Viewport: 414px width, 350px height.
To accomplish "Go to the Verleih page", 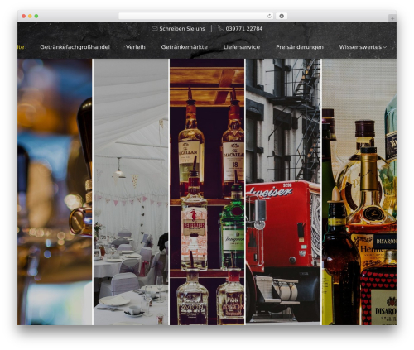I will (135, 47).
